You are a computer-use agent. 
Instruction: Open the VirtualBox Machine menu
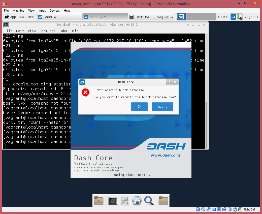18,11
